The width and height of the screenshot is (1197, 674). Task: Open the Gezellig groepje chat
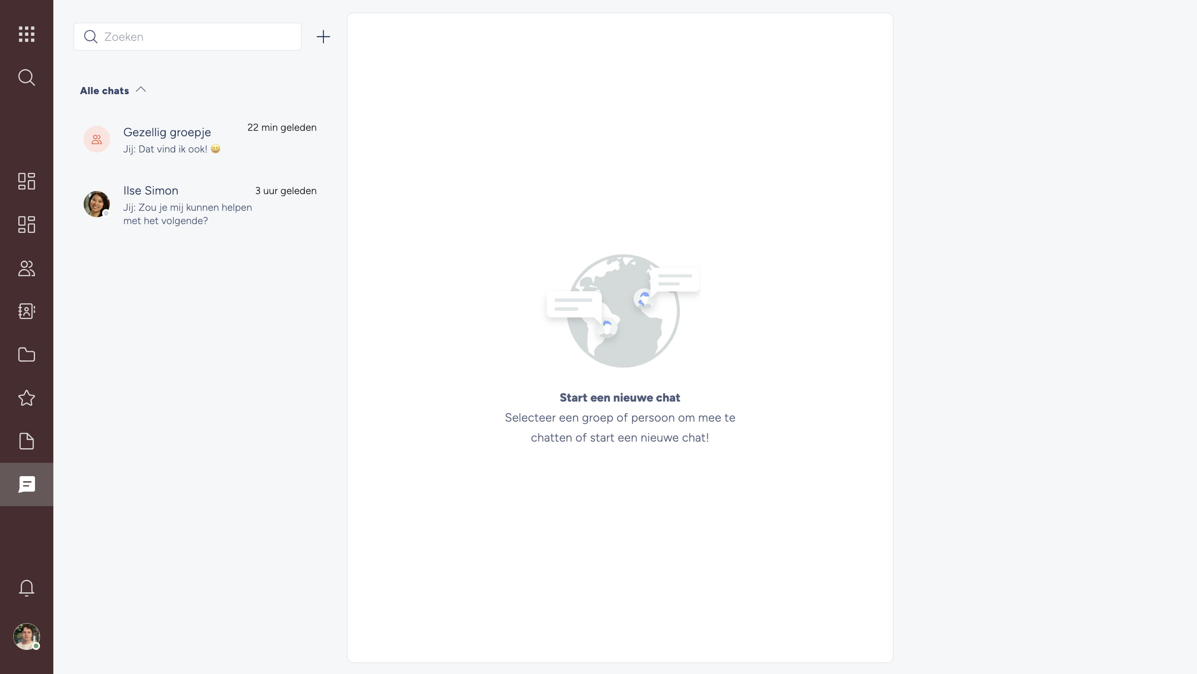[x=200, y=139]
